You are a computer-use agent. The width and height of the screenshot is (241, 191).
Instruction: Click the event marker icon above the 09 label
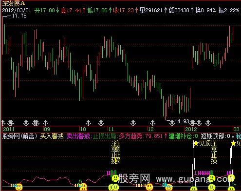(46, 123)
